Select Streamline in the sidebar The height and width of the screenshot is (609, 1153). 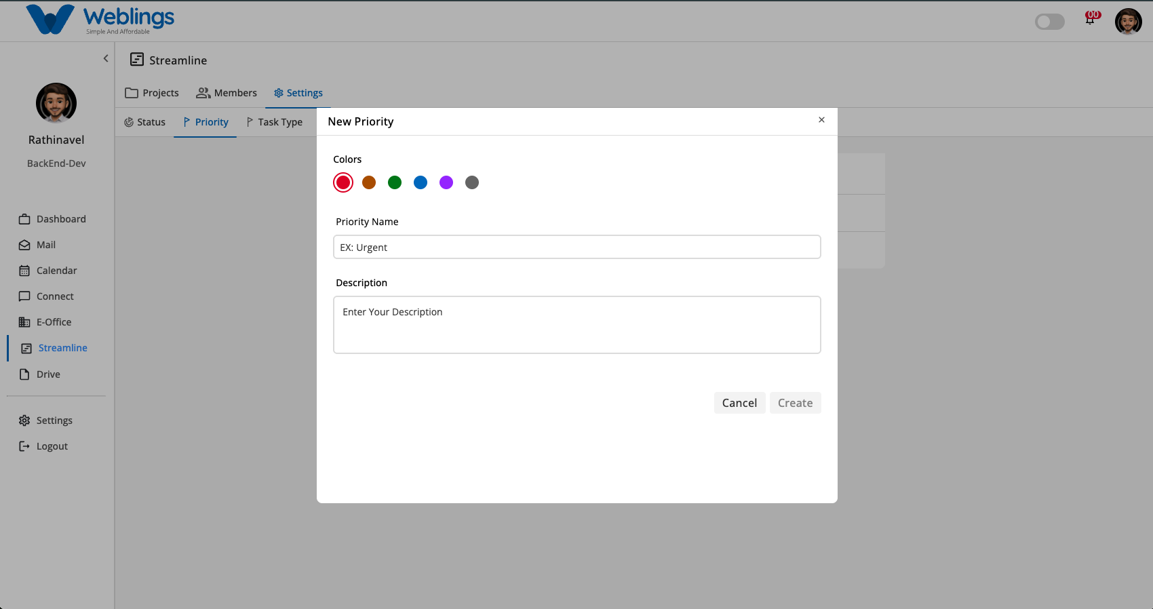tap(54, 348)
